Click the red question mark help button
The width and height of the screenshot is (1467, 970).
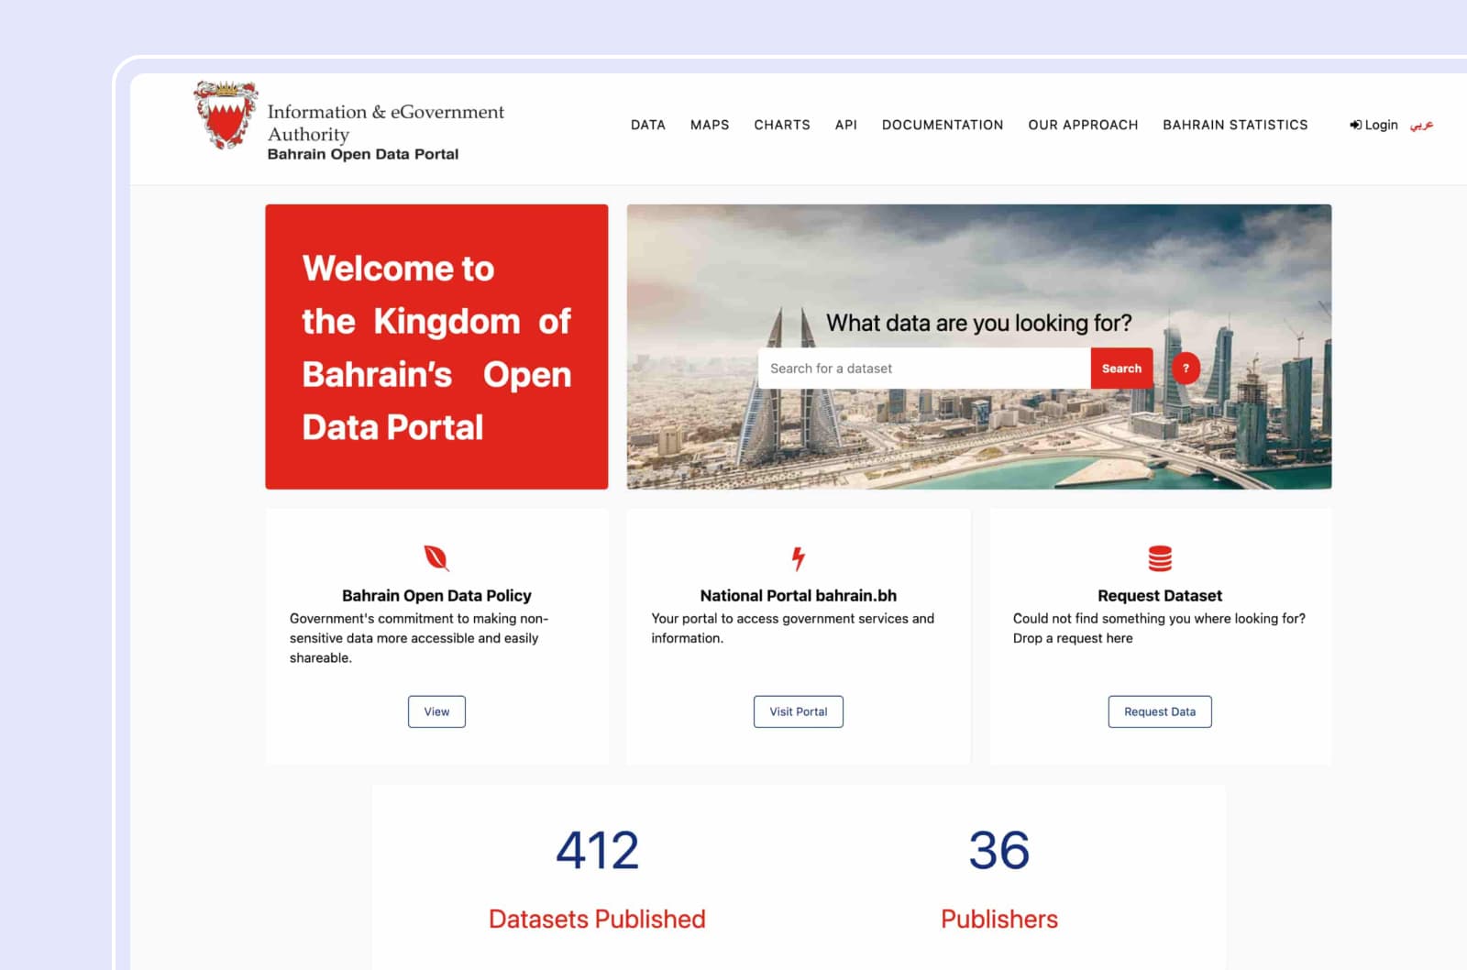coord(1186,369)
